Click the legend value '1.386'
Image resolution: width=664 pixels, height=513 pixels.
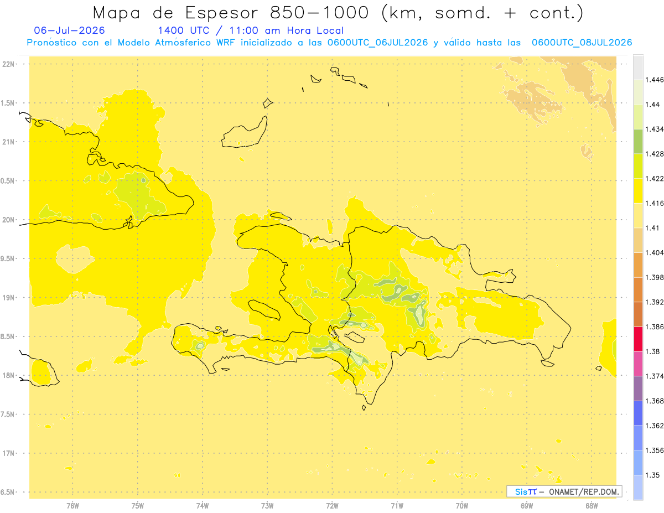click(x=655, y=327)
